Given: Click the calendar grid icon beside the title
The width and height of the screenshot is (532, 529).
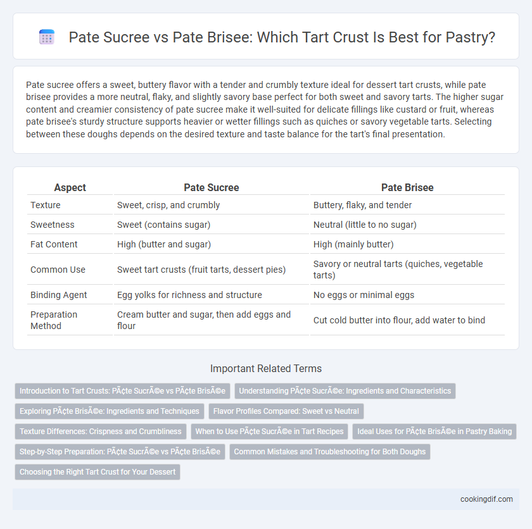Looking at the screenshot, I should tap(47, 37).
